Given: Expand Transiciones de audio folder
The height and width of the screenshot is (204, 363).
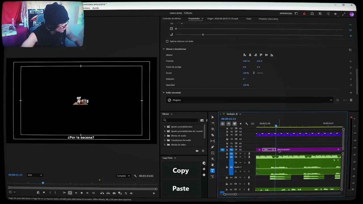Looking at the screenshot, I should pos(165,140).
